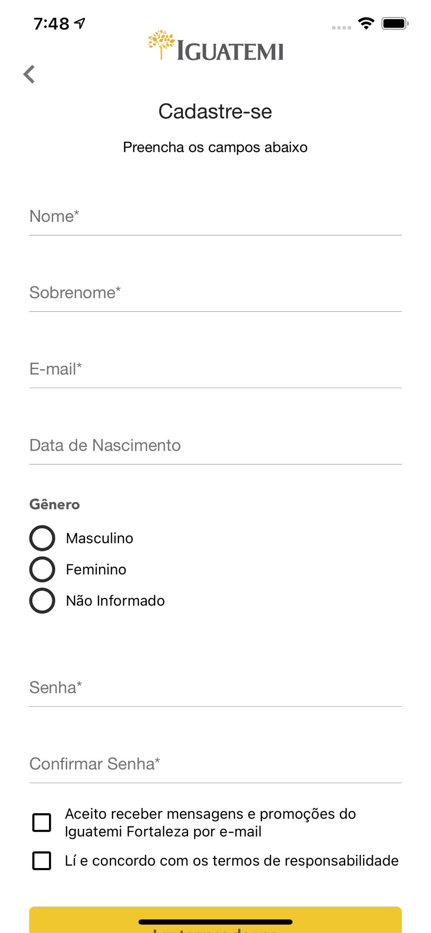Check the box for email promotions

tap(42, 822)
